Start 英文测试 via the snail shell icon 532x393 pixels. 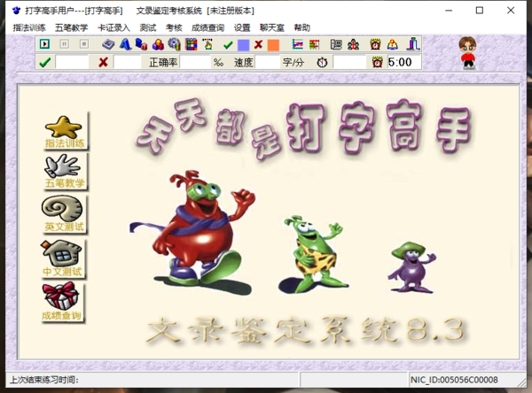point(65,216)
